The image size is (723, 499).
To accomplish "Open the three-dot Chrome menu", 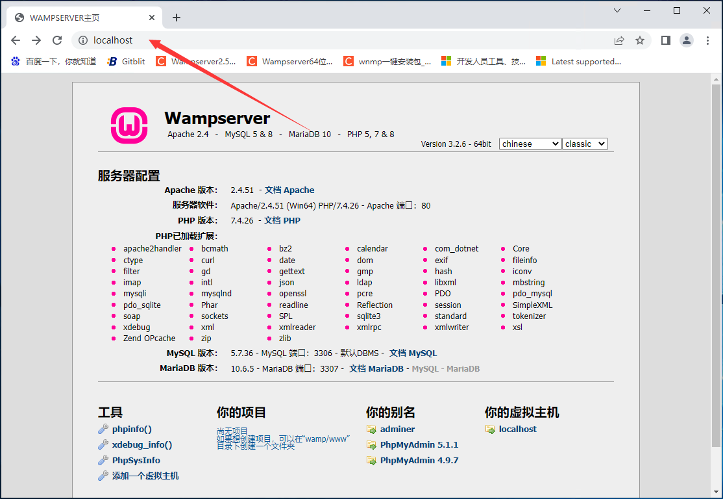I will click(708, 40).
